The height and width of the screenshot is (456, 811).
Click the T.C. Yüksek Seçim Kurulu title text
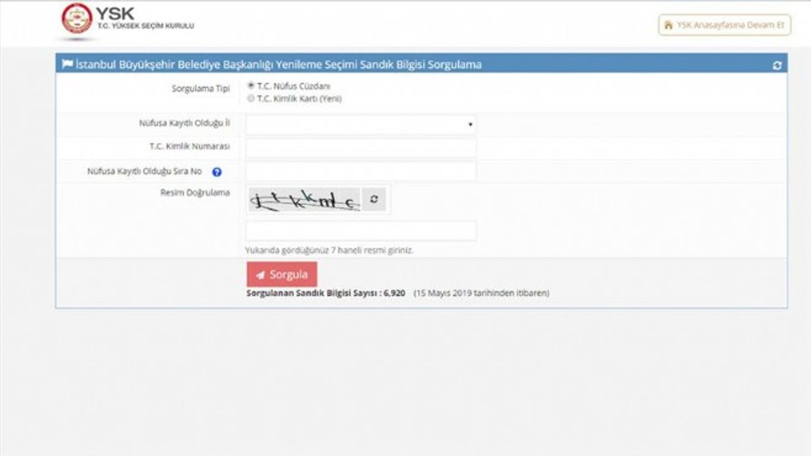146,26
